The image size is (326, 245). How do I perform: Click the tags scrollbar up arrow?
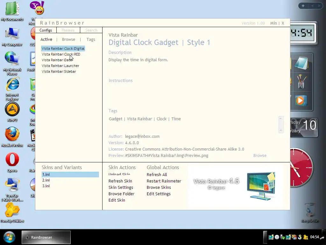coord(281,118)
